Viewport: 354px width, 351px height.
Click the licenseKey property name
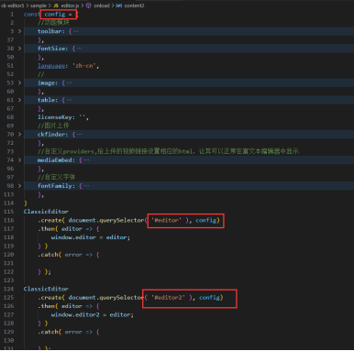click(54, 117)
